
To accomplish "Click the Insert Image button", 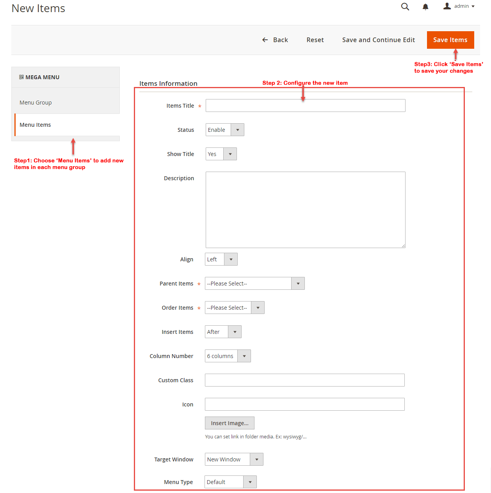I will click(229, 423).
